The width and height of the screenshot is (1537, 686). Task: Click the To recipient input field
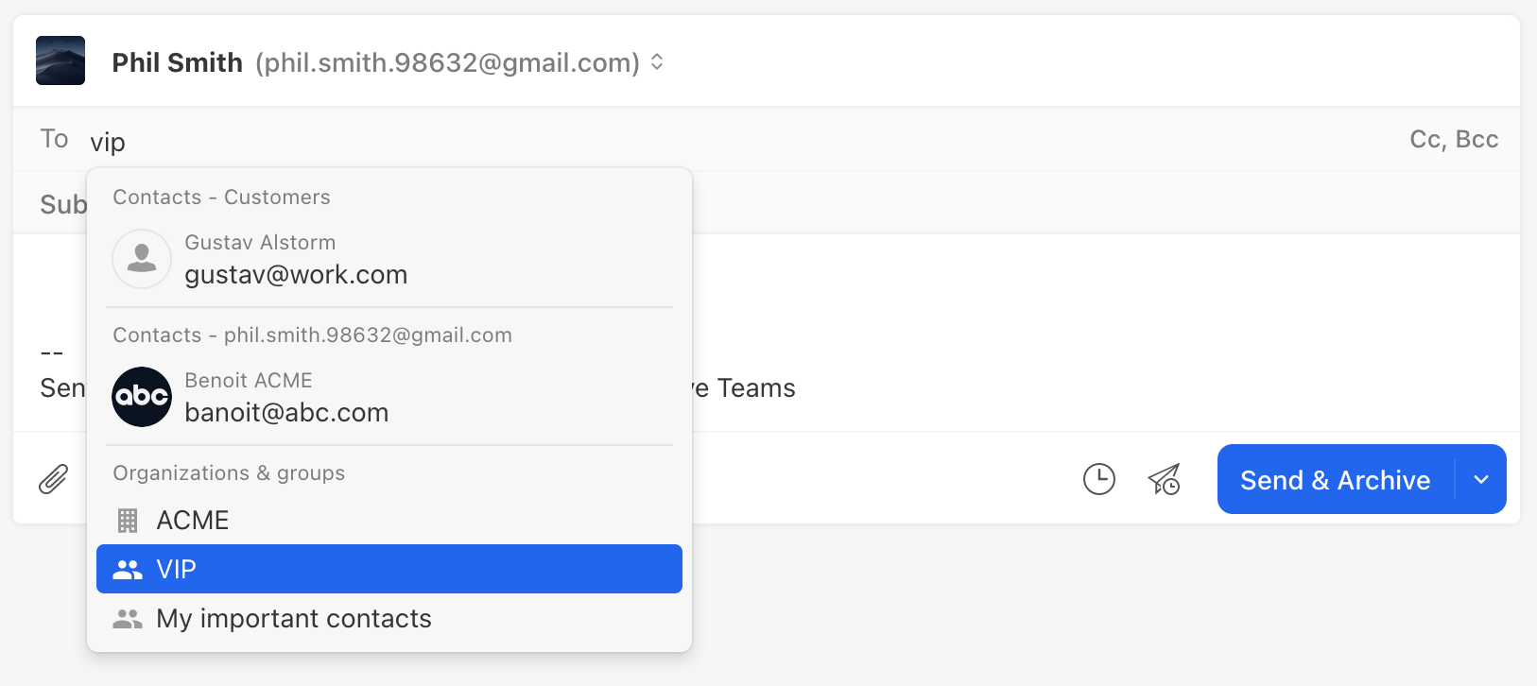[284, 140]
